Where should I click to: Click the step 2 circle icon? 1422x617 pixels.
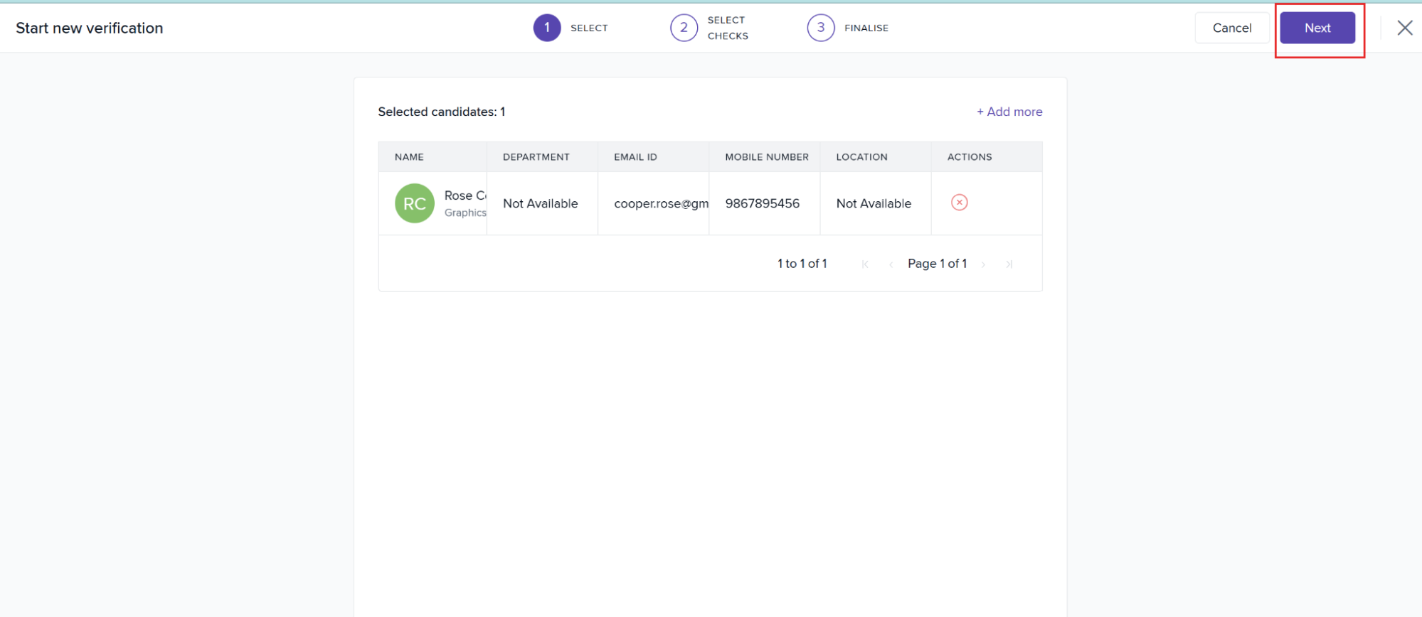coord(684,28)
